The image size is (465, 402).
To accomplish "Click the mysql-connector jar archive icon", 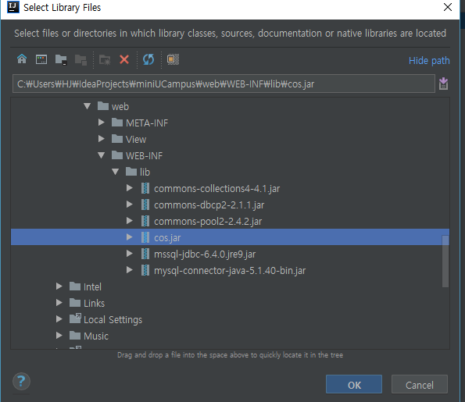I will (145, 270).
